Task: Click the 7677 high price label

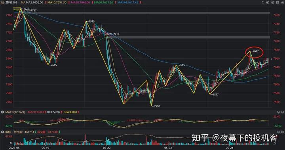Action: point(256,51)
